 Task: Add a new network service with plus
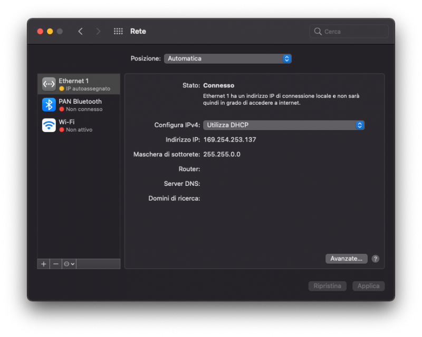coord(44,264)
